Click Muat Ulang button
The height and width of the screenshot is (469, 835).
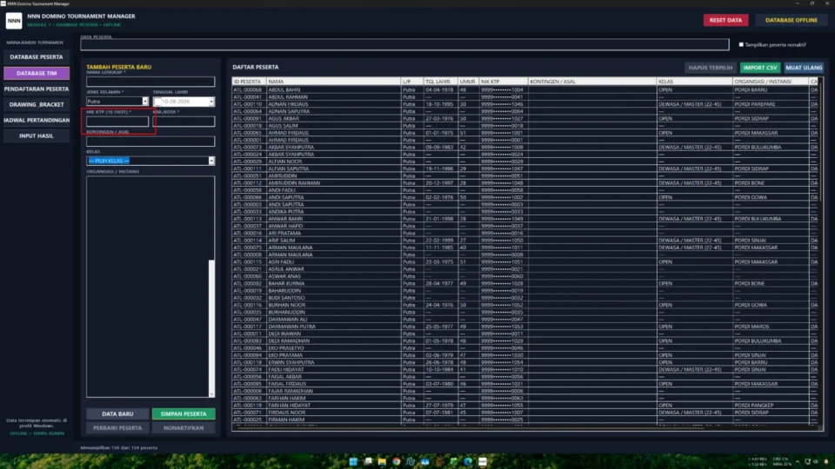coord(804,68)
